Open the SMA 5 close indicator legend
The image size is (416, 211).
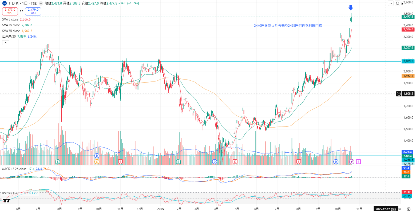coord(10,19)
